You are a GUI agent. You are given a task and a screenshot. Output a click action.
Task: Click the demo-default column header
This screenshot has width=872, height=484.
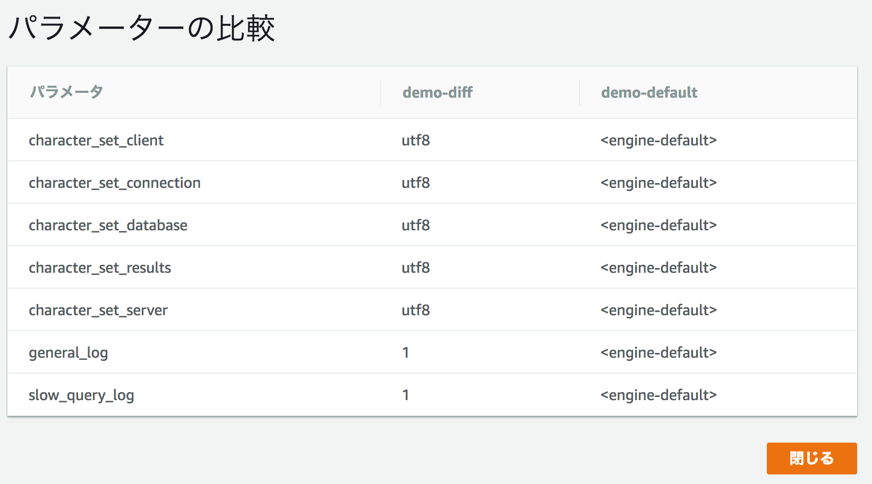click(648, 92)
